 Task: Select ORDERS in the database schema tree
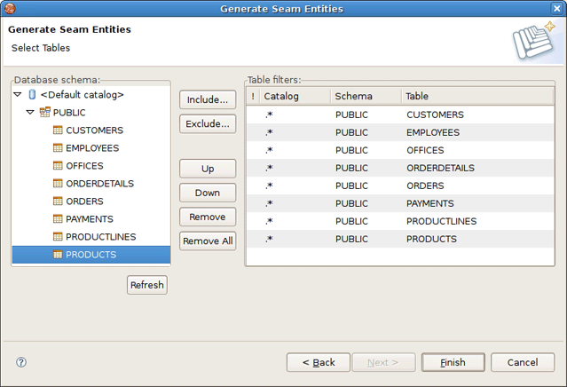point(84,201)
